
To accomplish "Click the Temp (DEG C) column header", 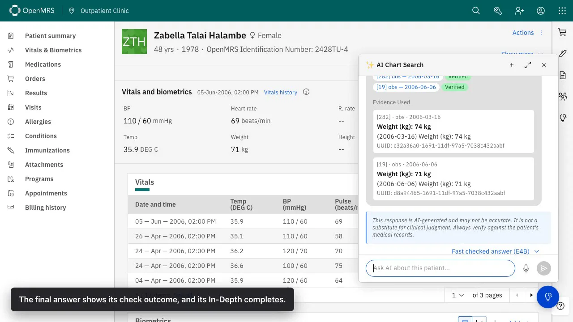I will coord(242,204).
